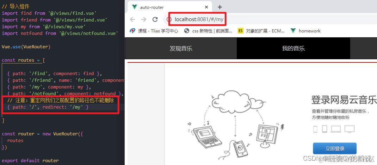Click the browser back arrow
This screenshot has width=377, height=165.
click(x=132, y=19)
